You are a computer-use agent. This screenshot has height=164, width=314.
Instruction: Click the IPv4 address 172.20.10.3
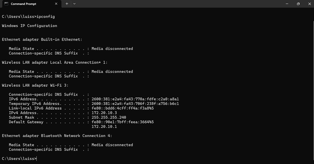pyautogui.click(x=104, y=113)
